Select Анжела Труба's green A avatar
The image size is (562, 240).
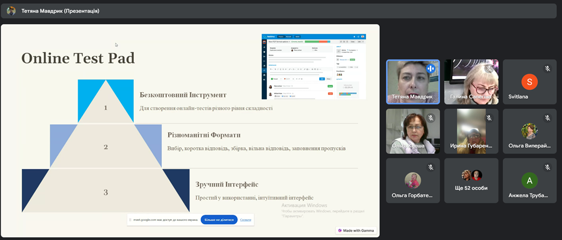point(529,180)
